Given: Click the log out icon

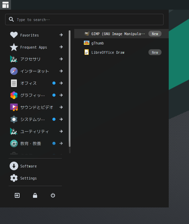Looking at the screenshot, I should coord(17,195).
